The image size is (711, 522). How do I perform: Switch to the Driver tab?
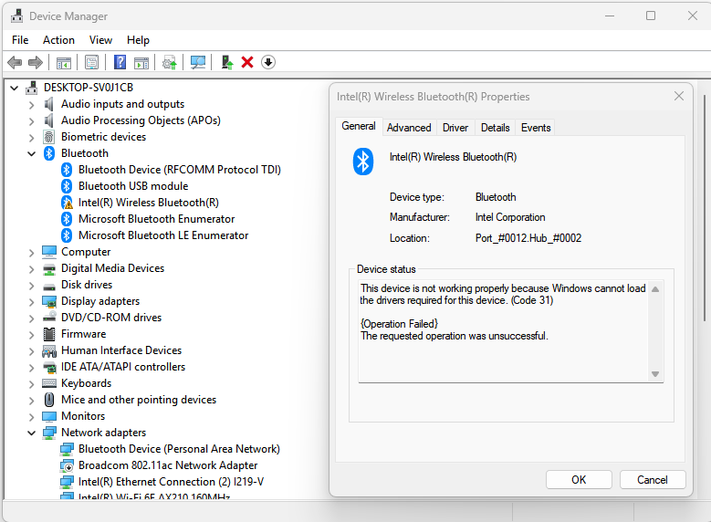[455, 128]
